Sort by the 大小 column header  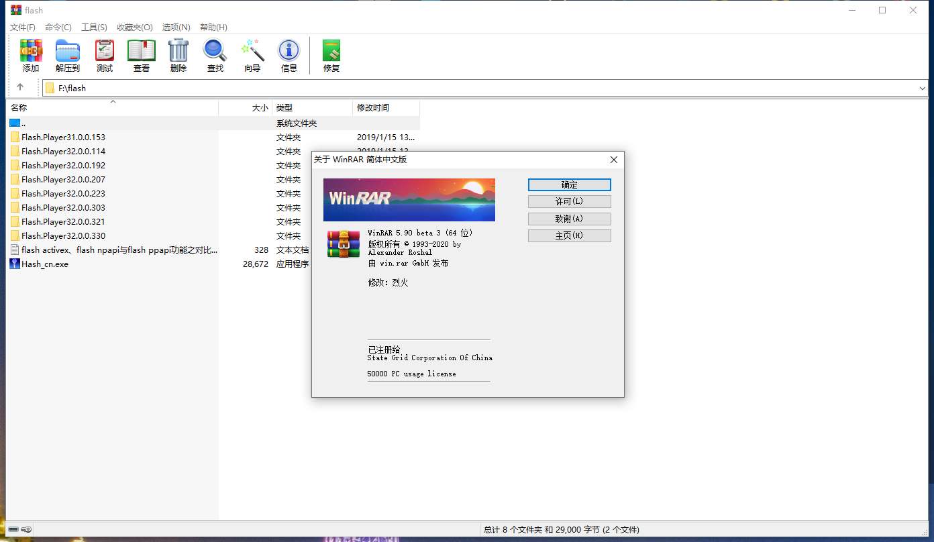246,107
